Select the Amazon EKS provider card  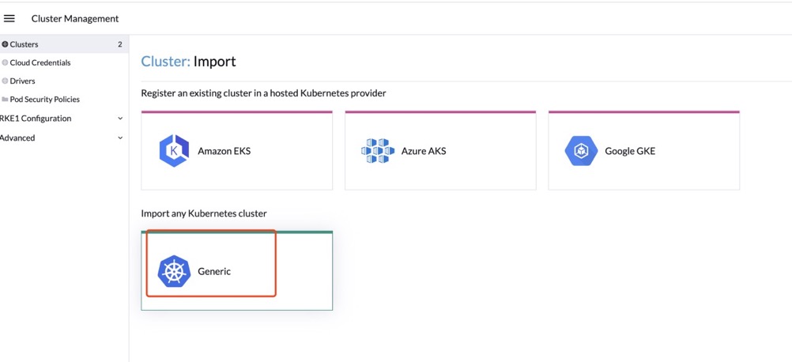point(237,150)
